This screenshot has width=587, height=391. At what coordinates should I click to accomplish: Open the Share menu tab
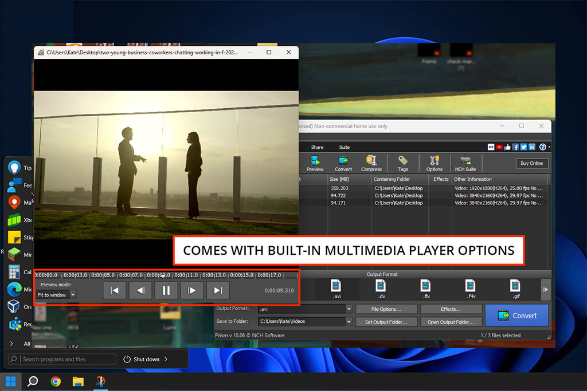[317, 147]
